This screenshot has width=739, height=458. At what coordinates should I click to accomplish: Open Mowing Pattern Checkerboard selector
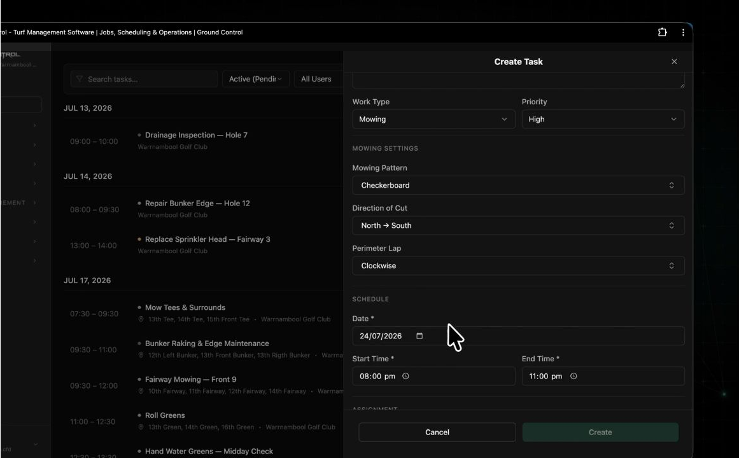tap(518, 185)
